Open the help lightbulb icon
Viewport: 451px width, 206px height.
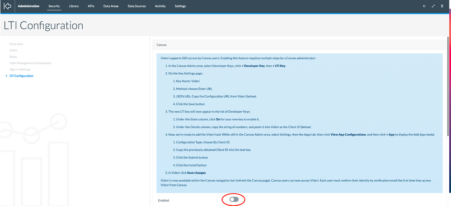click(442, 6)
